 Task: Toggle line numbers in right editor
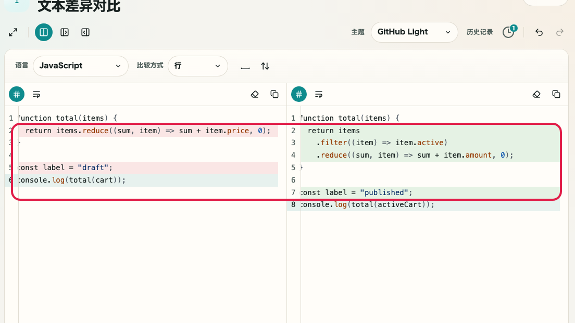[299, 95]
